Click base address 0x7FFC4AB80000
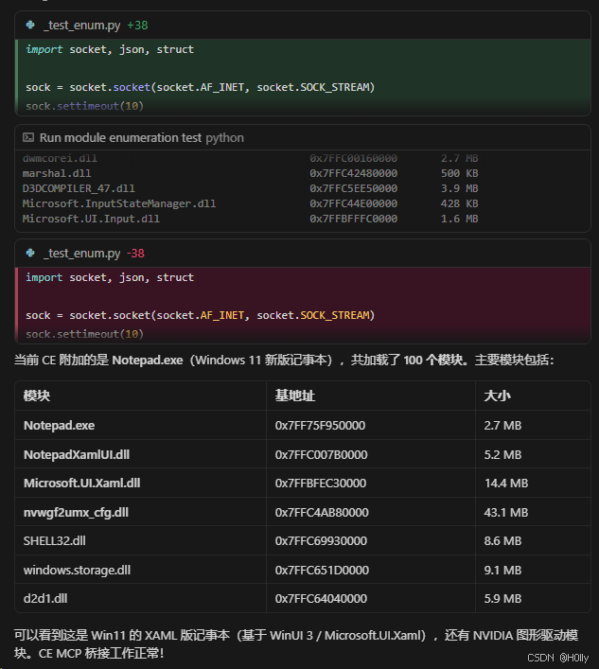 click(x=322, y=513)
